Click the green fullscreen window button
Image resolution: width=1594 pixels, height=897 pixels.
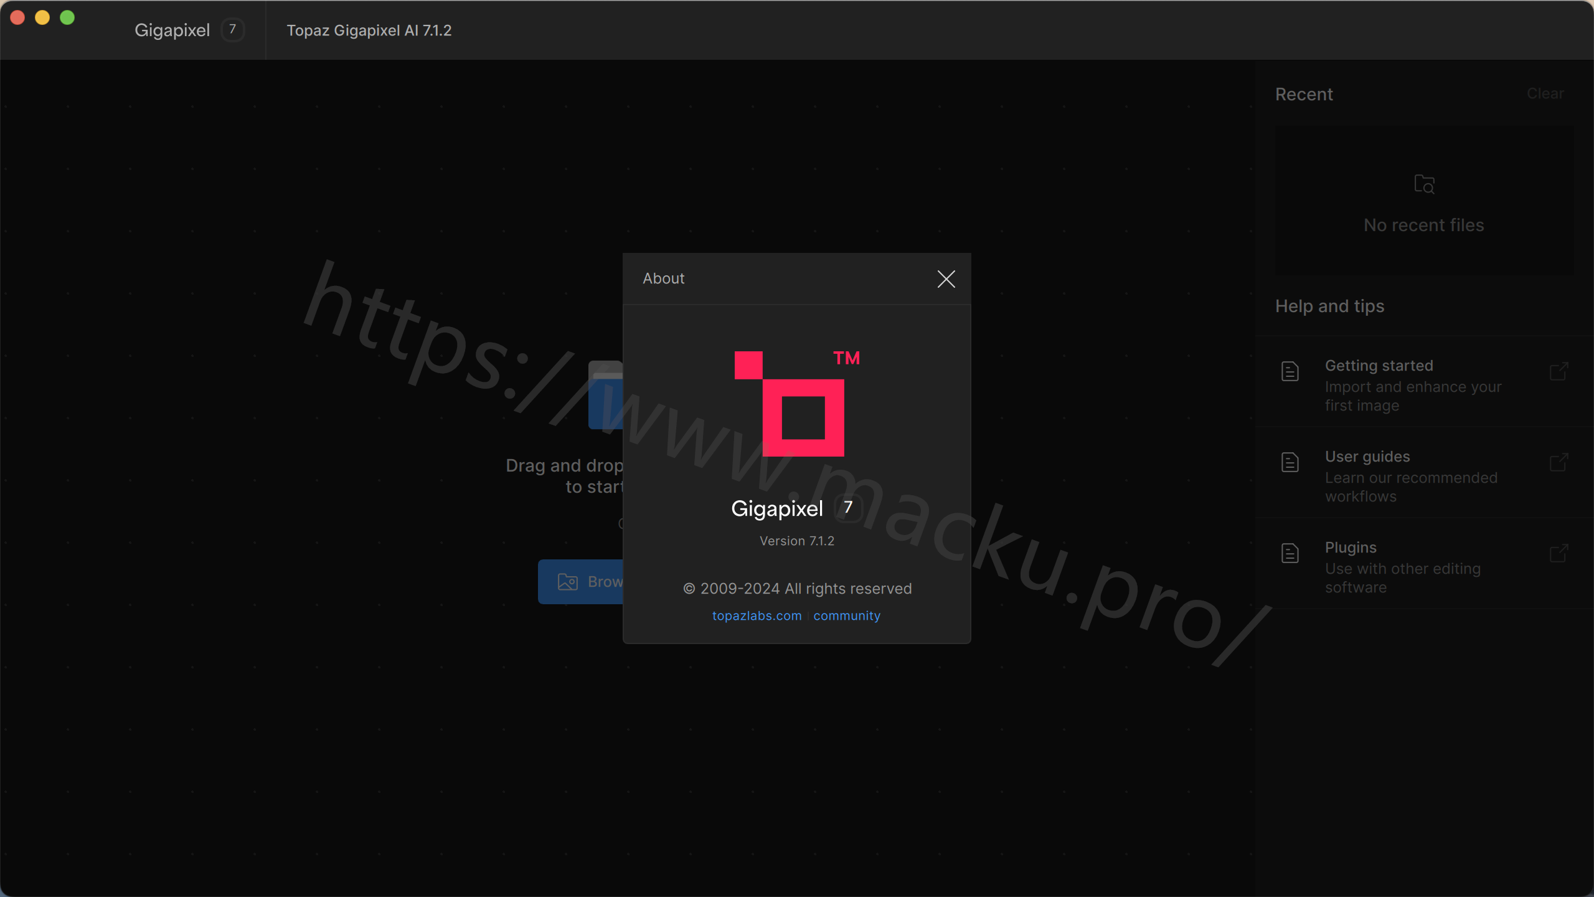[67, 17]
